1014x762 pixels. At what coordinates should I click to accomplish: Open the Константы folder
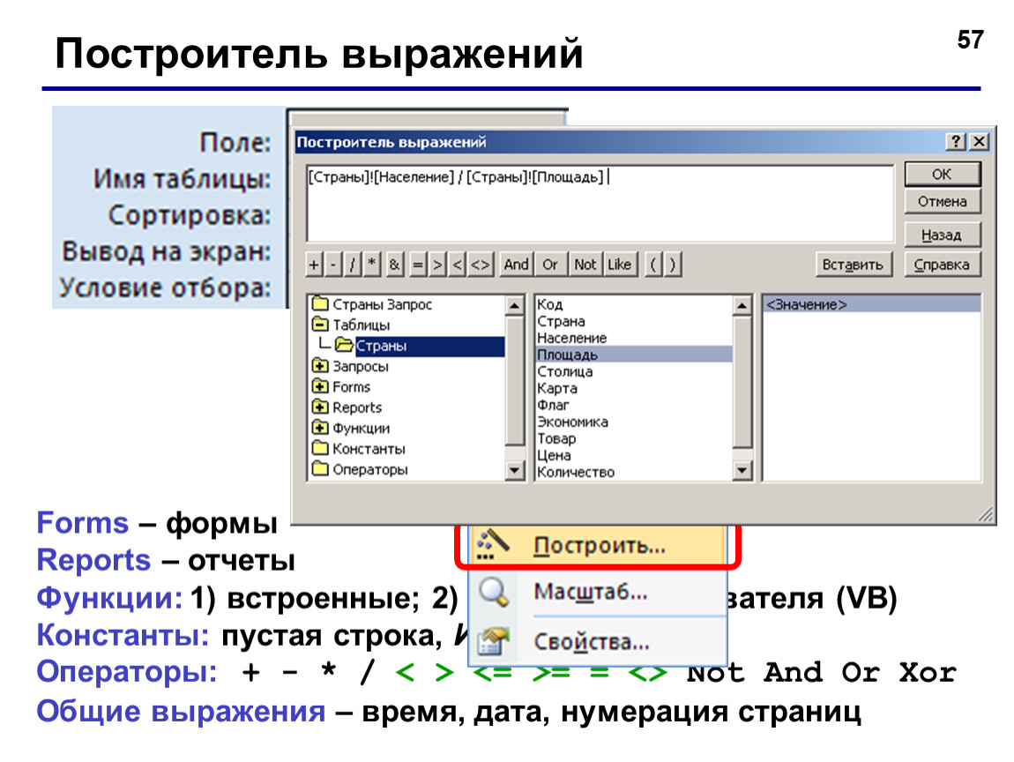359,448
